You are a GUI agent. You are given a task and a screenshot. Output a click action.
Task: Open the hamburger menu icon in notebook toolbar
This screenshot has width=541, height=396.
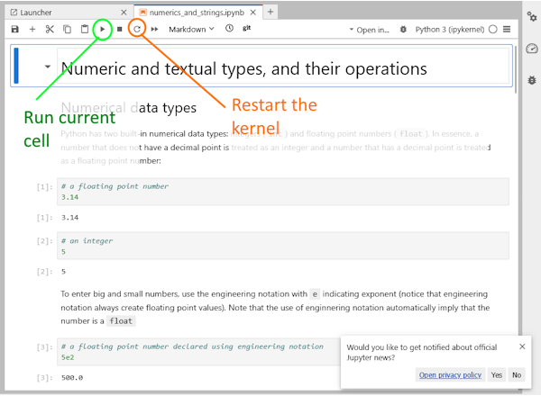tap(507, 30)
